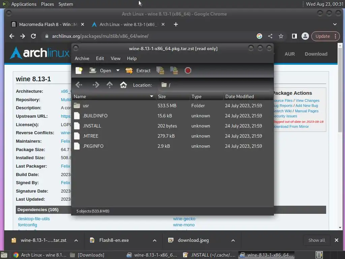Close the Arch Linux wine tab
Screen dimensions: 345x259
coord(163,24)
